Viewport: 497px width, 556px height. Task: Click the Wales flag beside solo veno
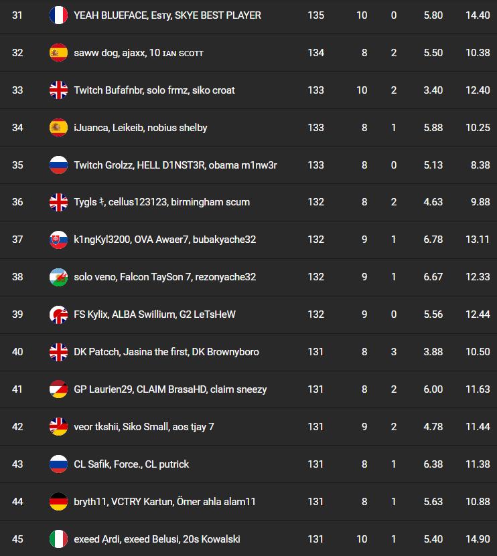tap(59, 277)
